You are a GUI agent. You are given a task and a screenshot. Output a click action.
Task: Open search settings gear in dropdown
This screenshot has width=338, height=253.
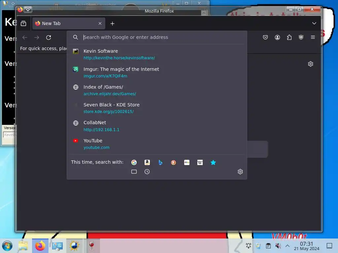coord(240,171)
